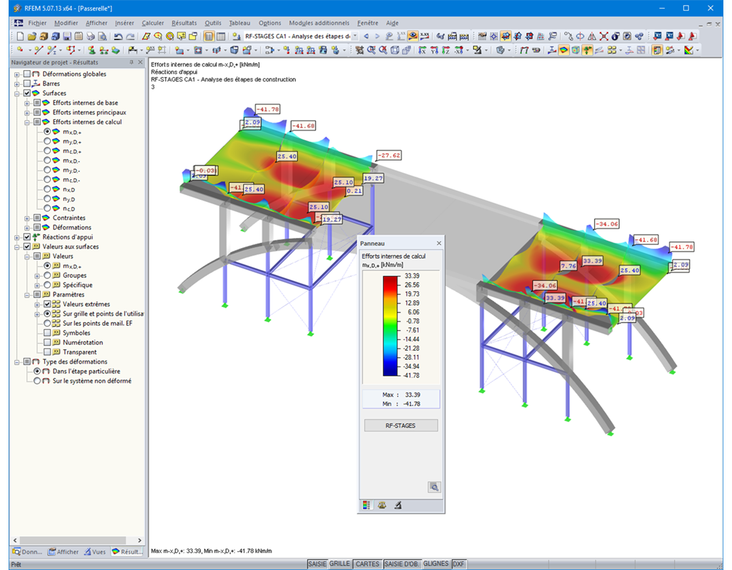Toggle the support reactions toolbar icon
The image size is (732, 570).
588,50
